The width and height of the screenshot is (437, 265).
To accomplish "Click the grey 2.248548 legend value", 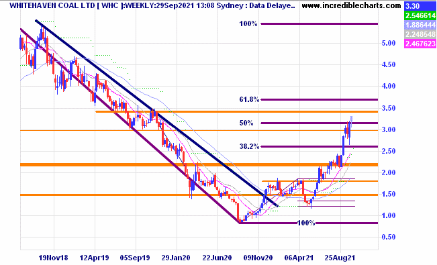I will (420, 34).
